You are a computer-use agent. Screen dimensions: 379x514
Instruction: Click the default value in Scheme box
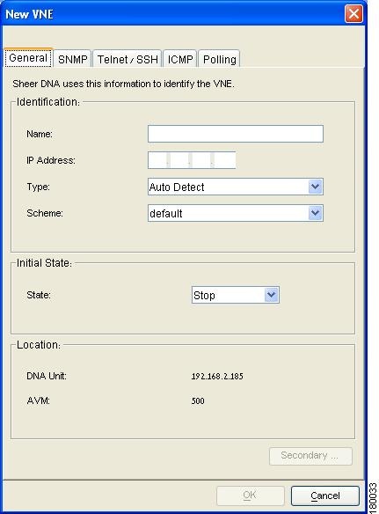pyautogui.click(x=166, y=214)
